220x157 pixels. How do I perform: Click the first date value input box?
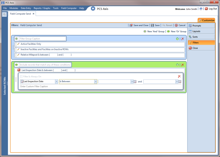115,82
